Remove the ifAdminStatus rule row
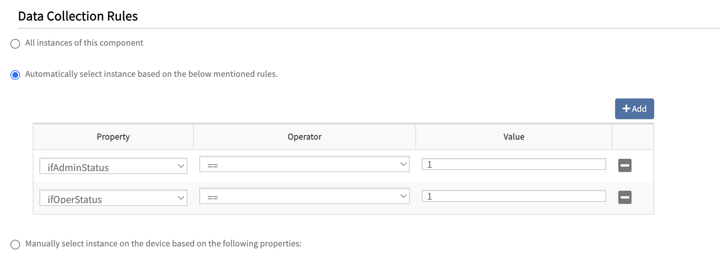Screen dimensions: 720x265 click(x=625, y=165)
